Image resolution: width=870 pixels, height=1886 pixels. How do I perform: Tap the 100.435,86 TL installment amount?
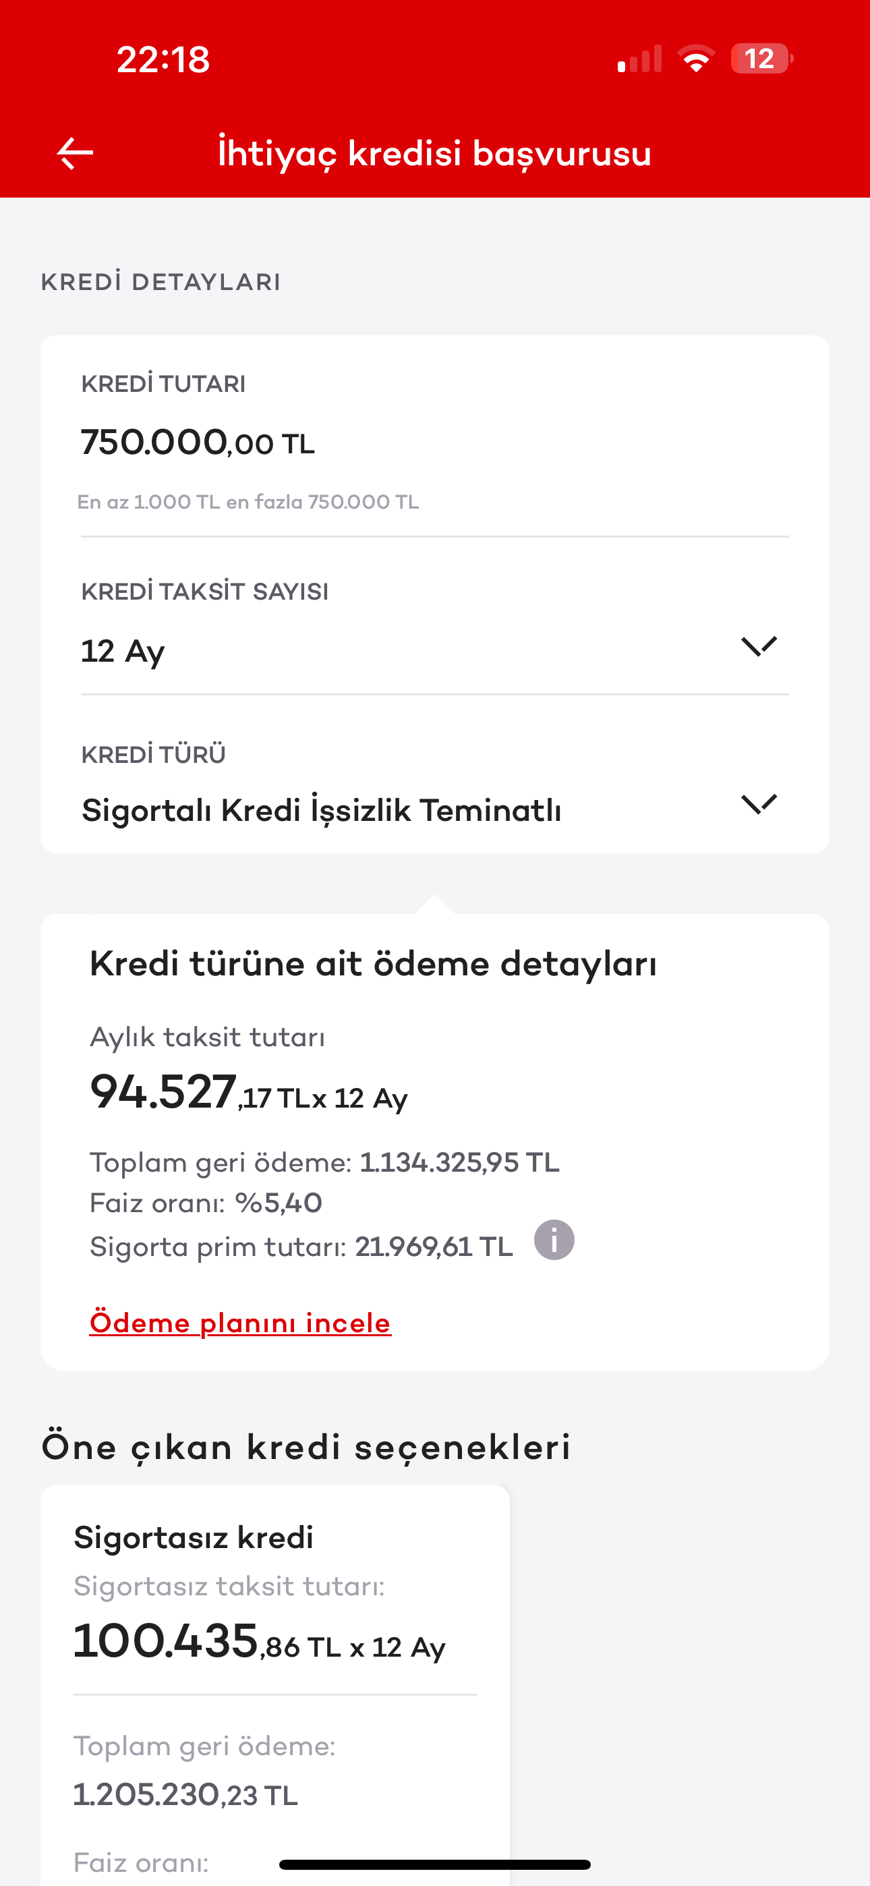click(259, 1642)
